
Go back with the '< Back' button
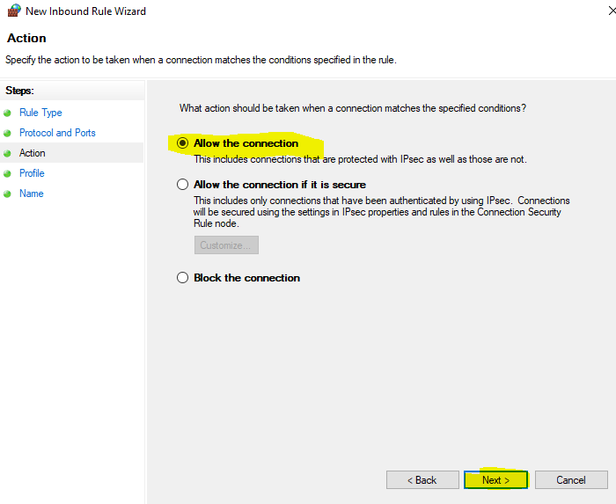pyautogui.click(x=422, y=480)
